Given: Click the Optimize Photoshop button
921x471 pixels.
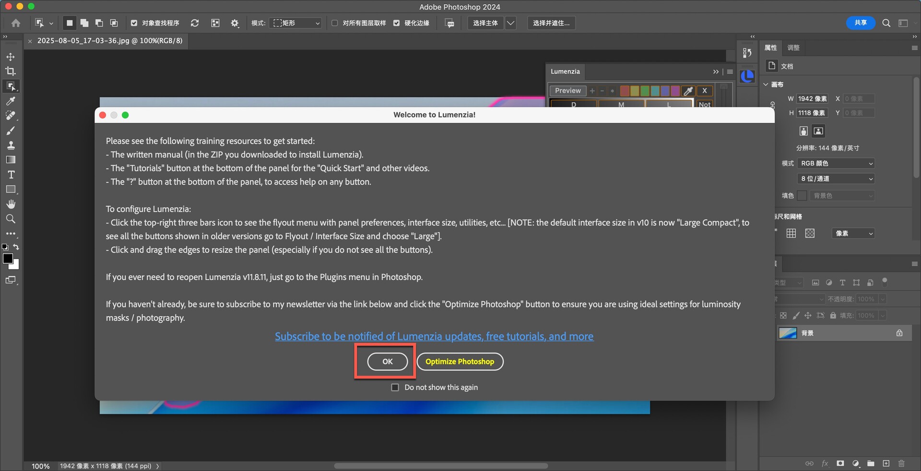Looking at the screenshot, I should [460, 362].
